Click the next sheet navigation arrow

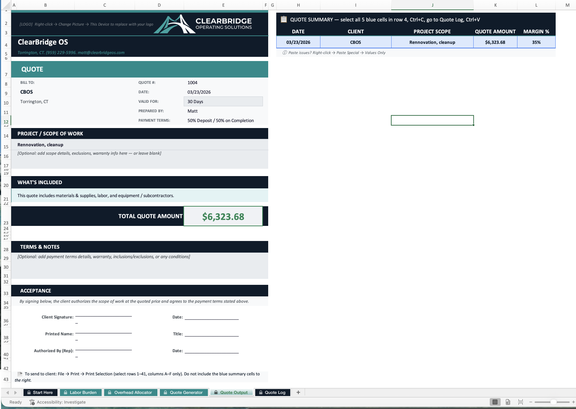click(x=15, y=393)
